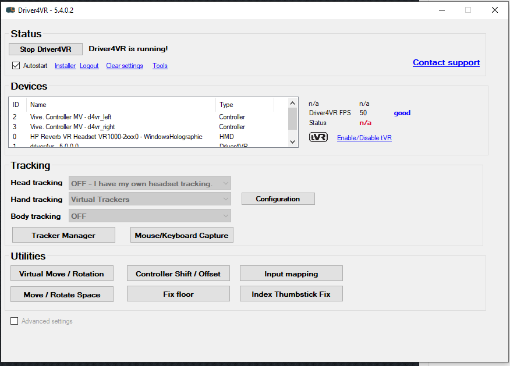
Task: Open the Tracker Manager
Action: pyautogui.click(x=63, y=235)
